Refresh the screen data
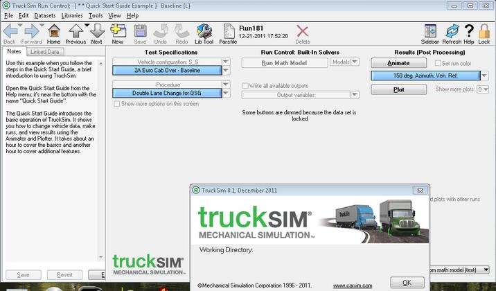The image size is (496, 291). pyautogui.click(x=452, y=31)
